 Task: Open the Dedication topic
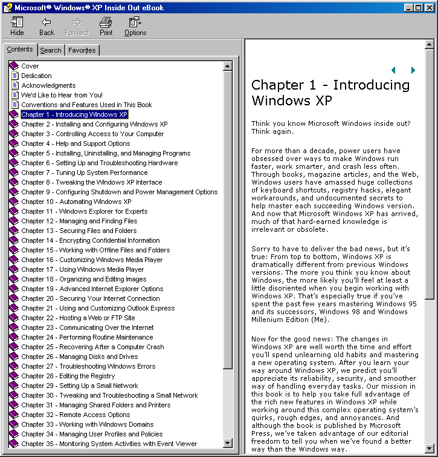point(36,76)
